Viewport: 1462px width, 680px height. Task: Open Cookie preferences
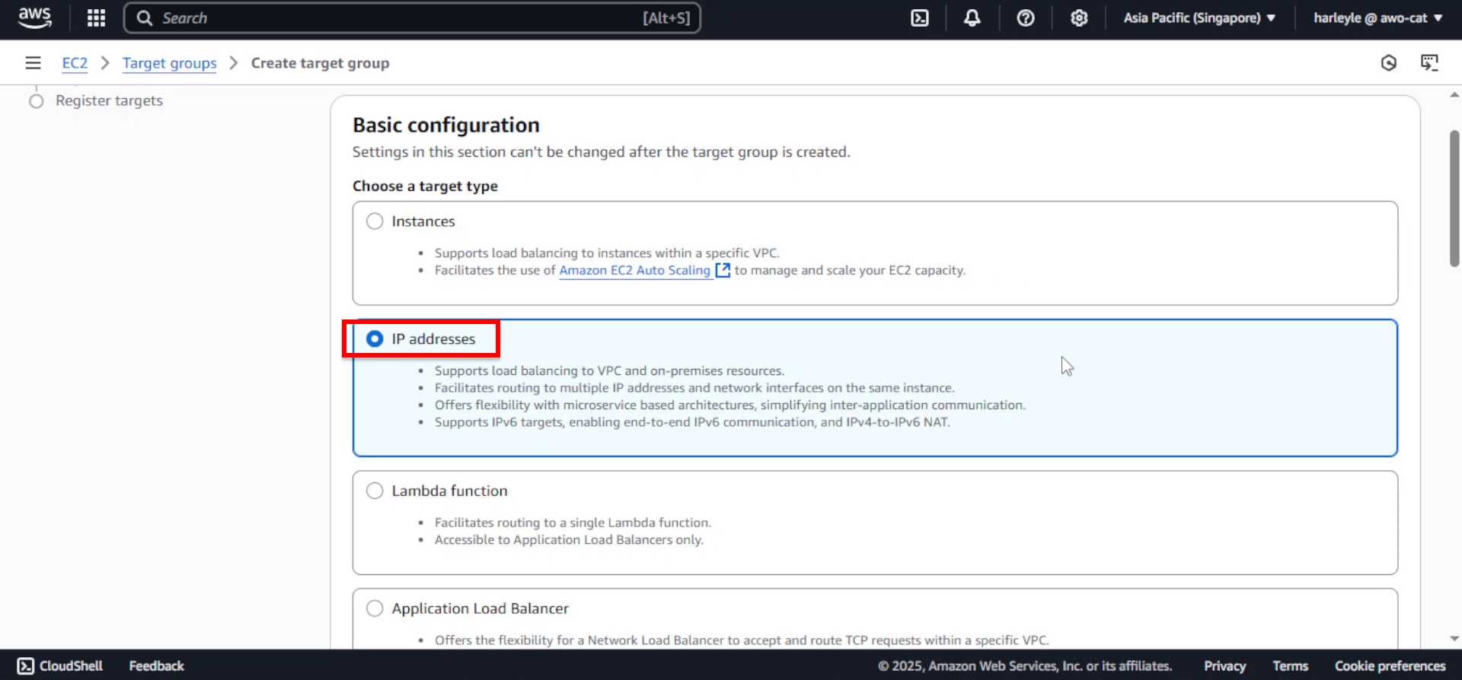tap(1390, 666)
